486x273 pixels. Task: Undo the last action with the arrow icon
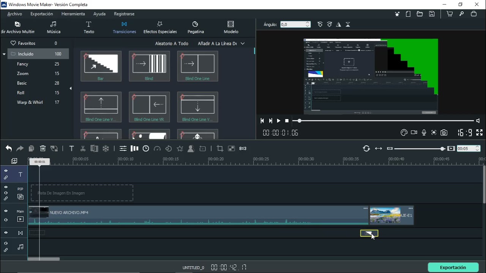(9, 149)
